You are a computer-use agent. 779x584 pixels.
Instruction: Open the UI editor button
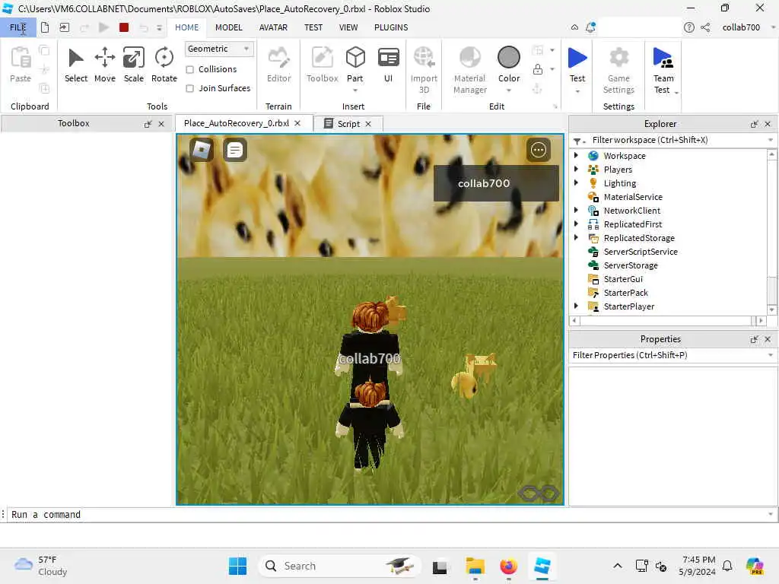coord(388,65)
